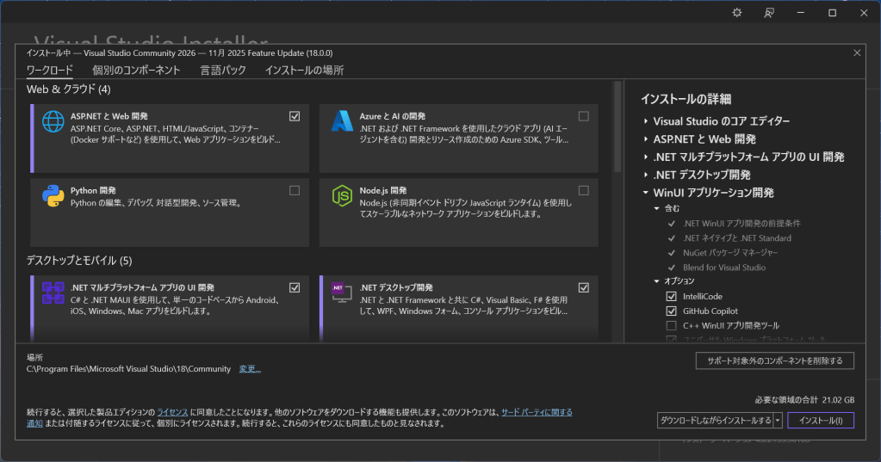
Task: Click the ASP.NET globe workload icon
Action: click(53, 122)
